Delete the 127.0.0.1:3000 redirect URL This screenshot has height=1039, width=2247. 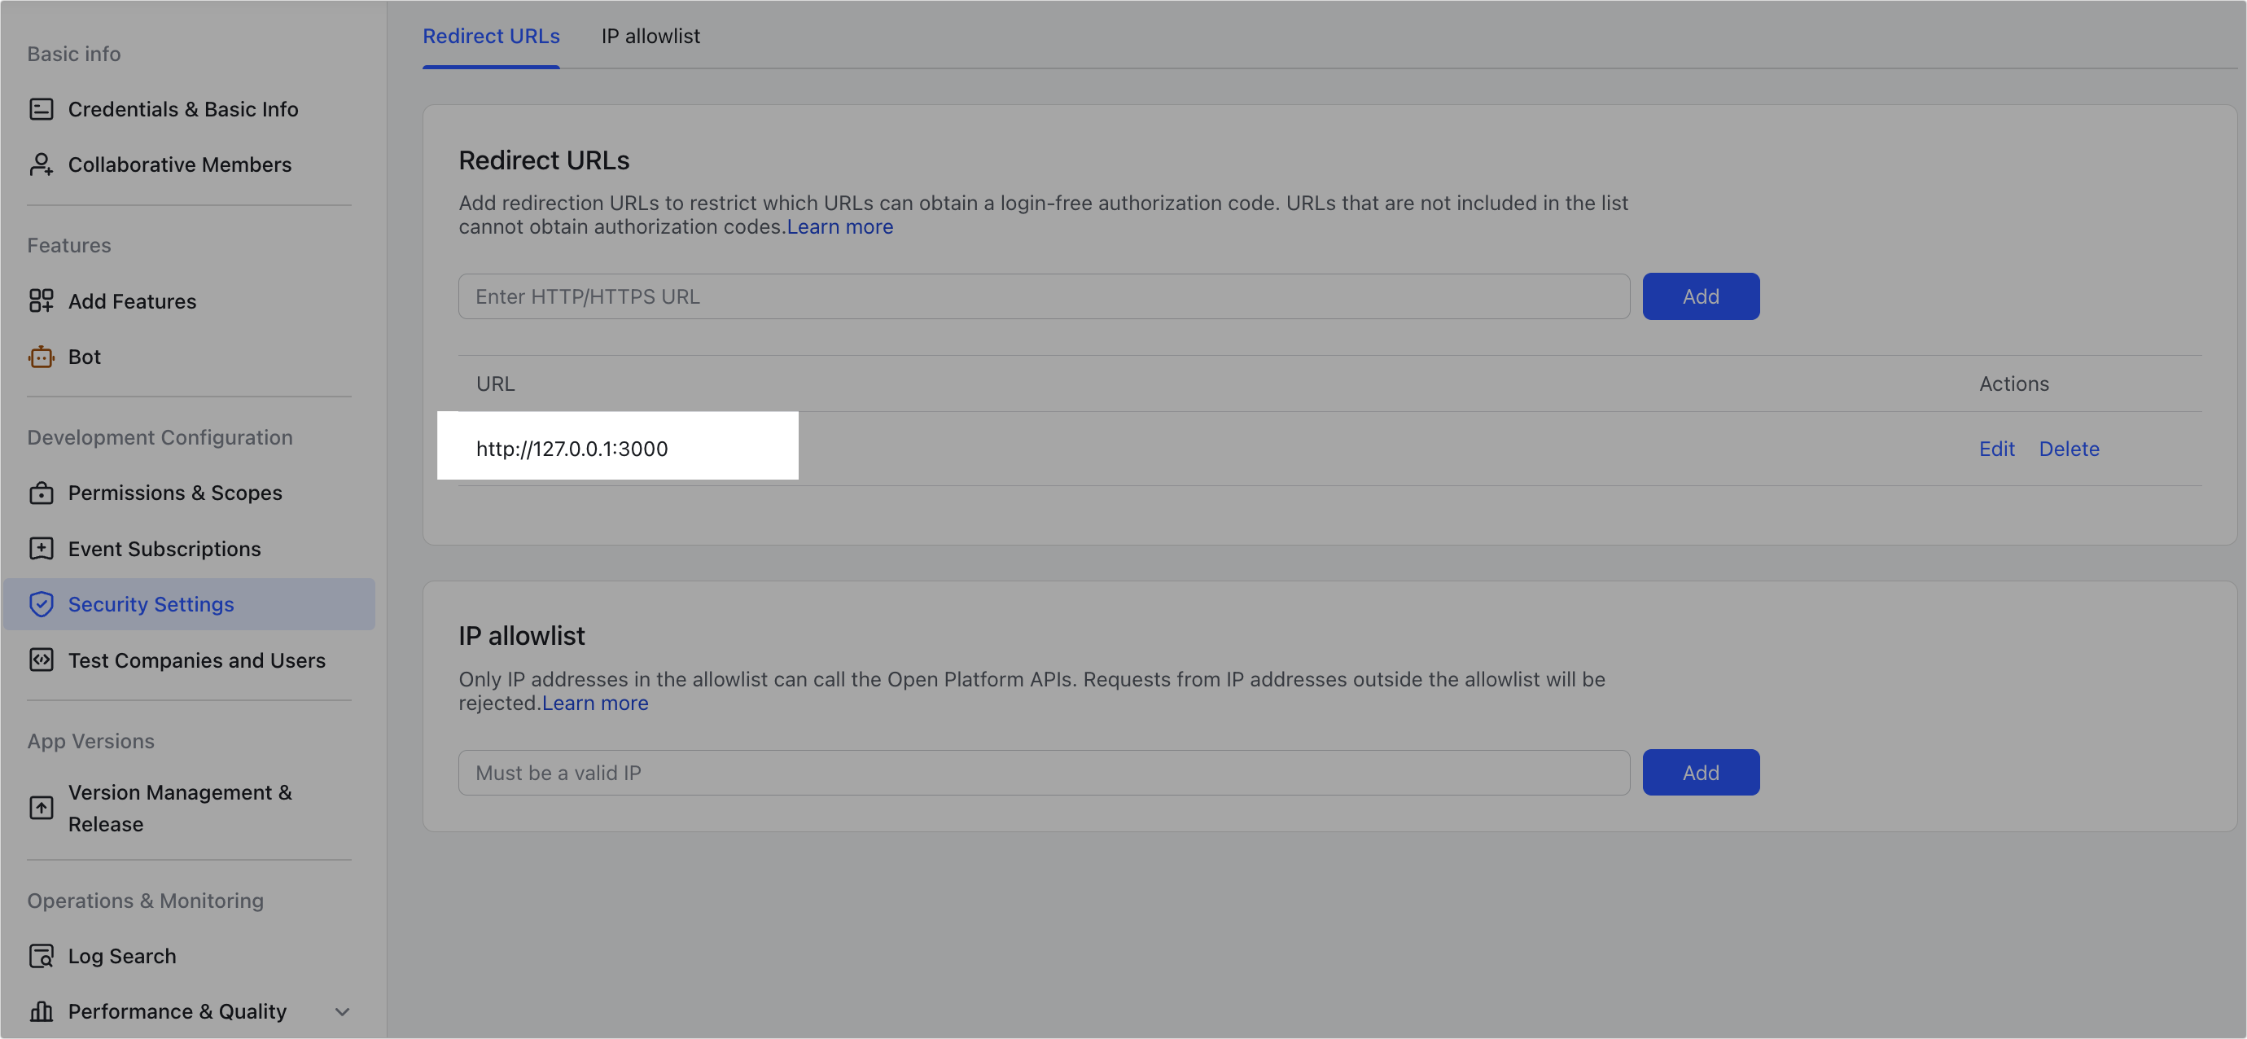2068,449
